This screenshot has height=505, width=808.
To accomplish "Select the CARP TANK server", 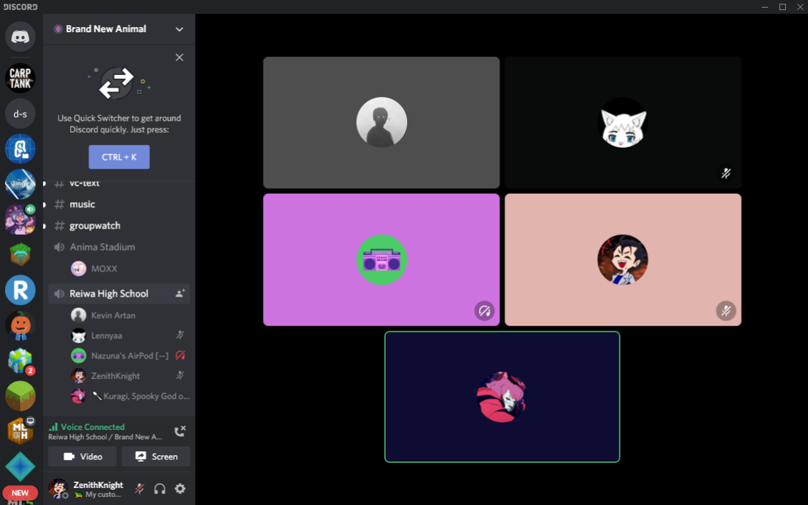I will [20, 78].
